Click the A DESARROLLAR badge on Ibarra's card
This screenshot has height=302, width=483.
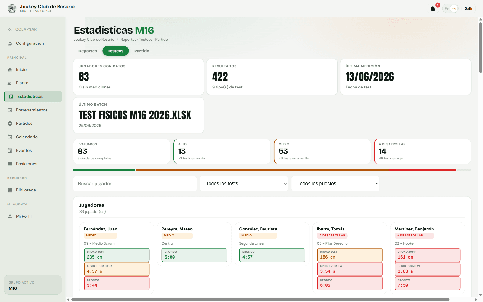(332, 236)
